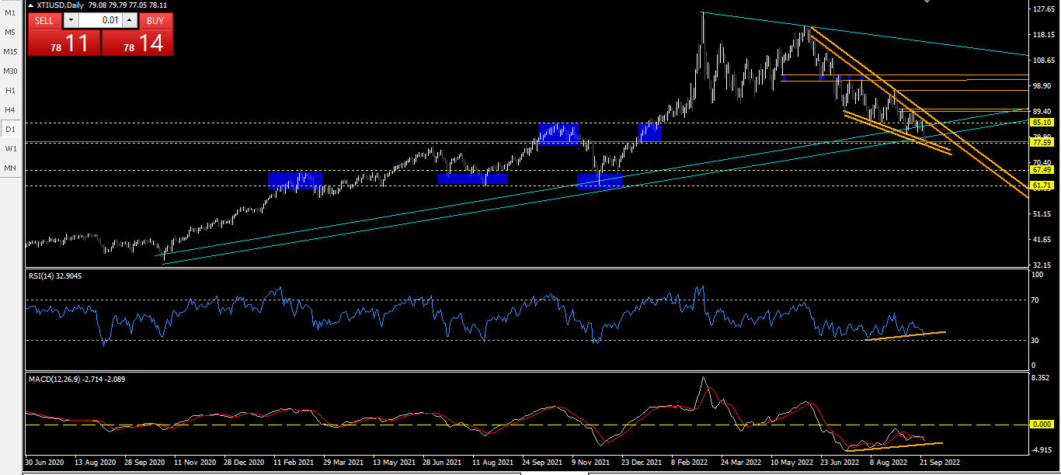Viewport: 1061px width, 475px height.
Task: Increase lot volume with up arrow
Action: 129,21
